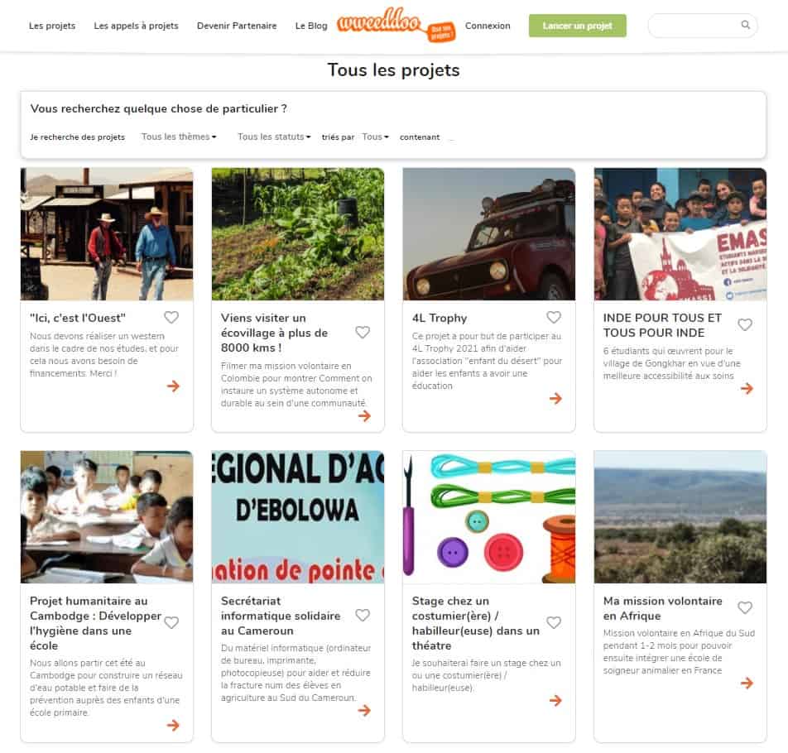Screen dimensions: 788x753
Task: Open arrow on Stage chez un costumier card
Action: pyautogui.click(x=555, y=700)
